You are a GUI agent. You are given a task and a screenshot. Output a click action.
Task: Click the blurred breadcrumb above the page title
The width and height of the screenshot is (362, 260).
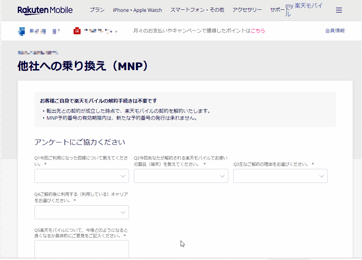pyautogui.click(x=38, y=53)
